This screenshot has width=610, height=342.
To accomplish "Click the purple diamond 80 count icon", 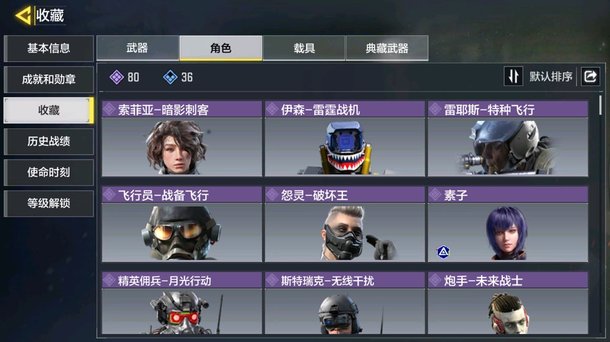I will (116, 77).
